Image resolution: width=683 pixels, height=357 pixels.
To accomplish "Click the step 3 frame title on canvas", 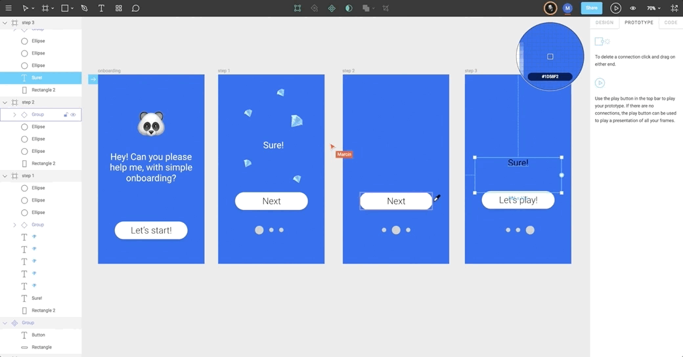I will click(471, 70).
